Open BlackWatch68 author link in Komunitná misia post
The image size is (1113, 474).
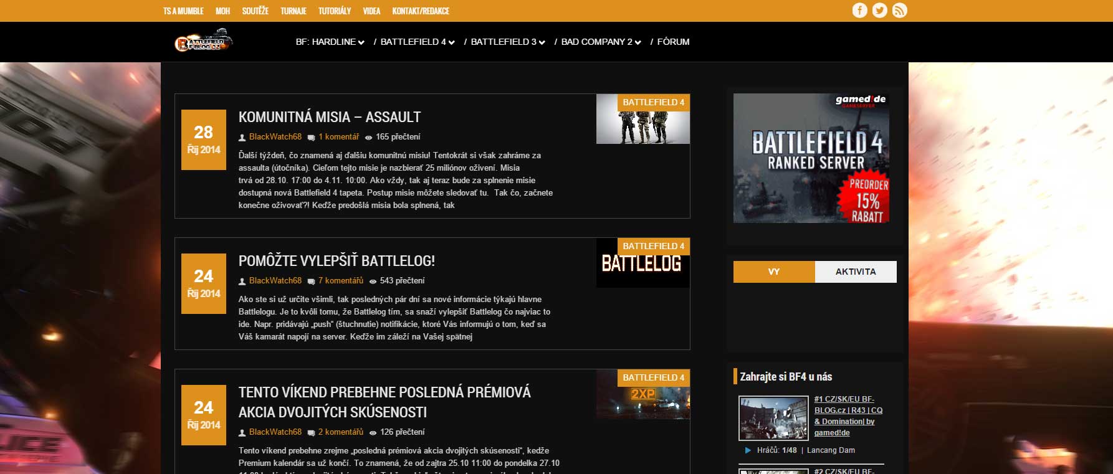click(275, 137)
